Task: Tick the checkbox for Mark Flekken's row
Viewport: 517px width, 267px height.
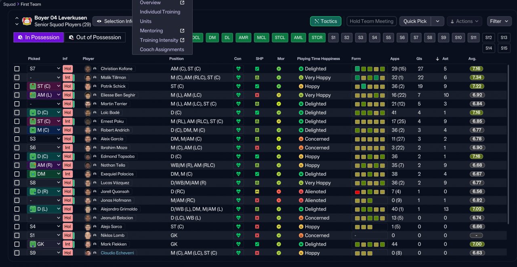Action: 17,244
